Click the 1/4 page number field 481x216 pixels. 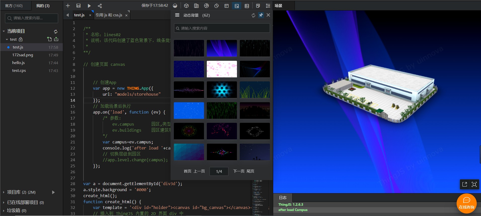pyautogui.click(x=219, y=171)
